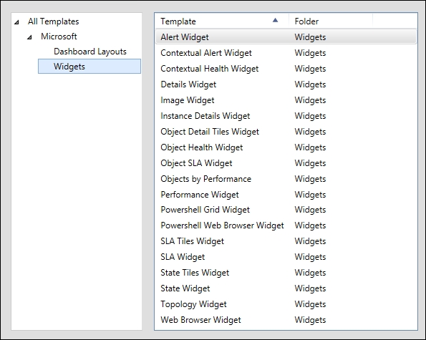Image resolution: width=426 pixels, height=340 pixels.
Task: Pick the Powershell Grid Widget template
Action: [x=286, y=210]
